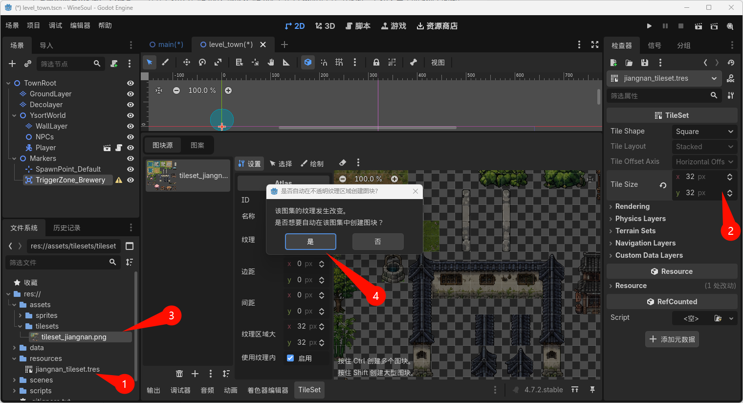The height and width of the screenshot is (403, 743).
Task: Center the viewport with the zoom-reset icon
Action: point(159,90)
